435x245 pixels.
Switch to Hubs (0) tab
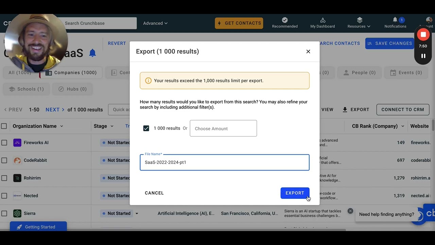(x=72, y=89)
